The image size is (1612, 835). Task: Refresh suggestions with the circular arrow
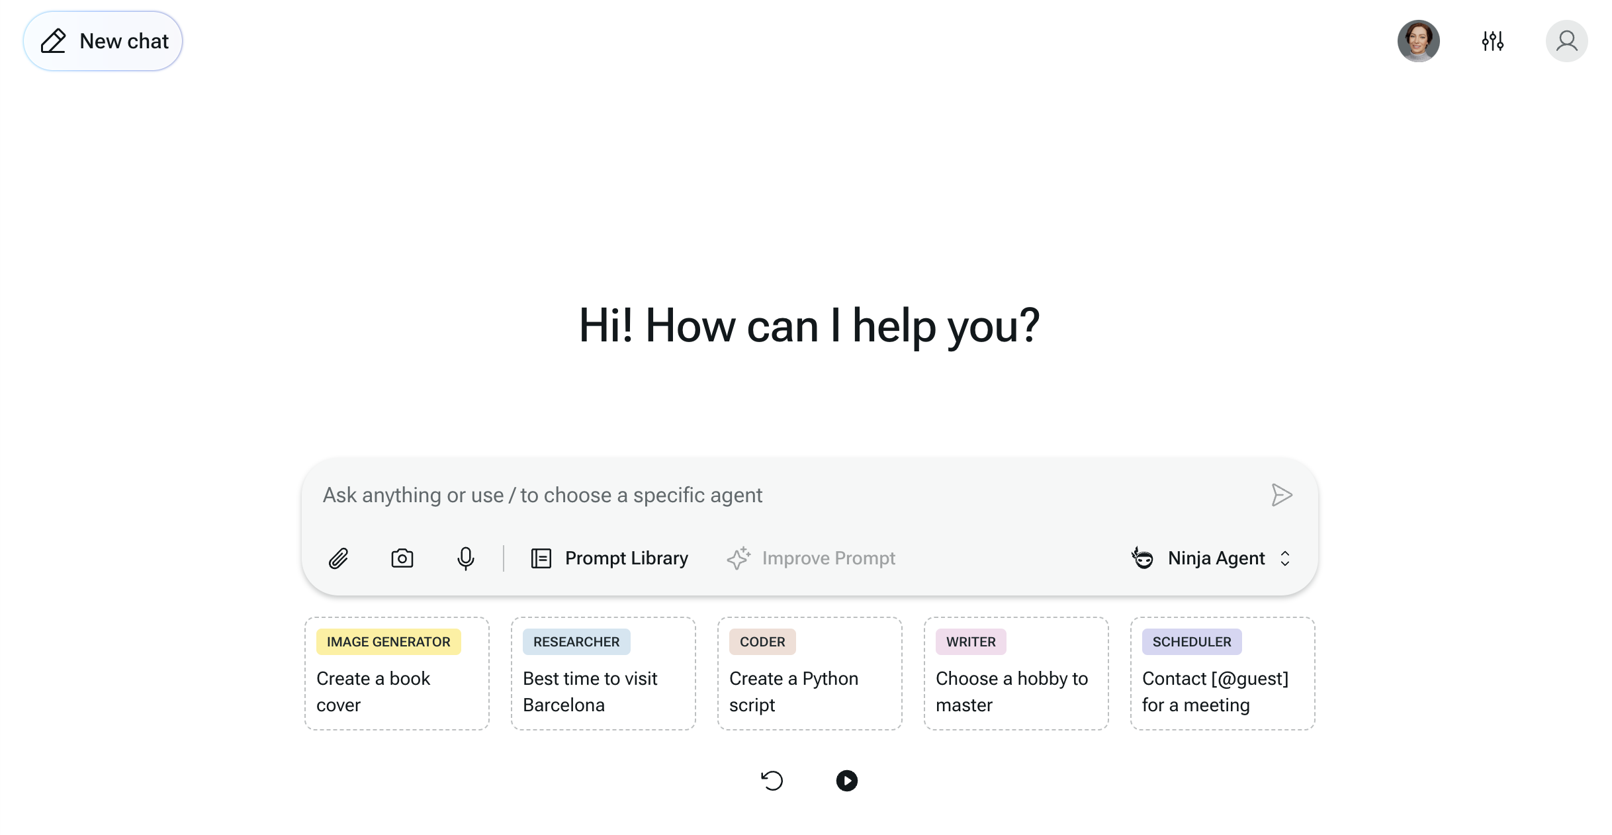point(772,781)
